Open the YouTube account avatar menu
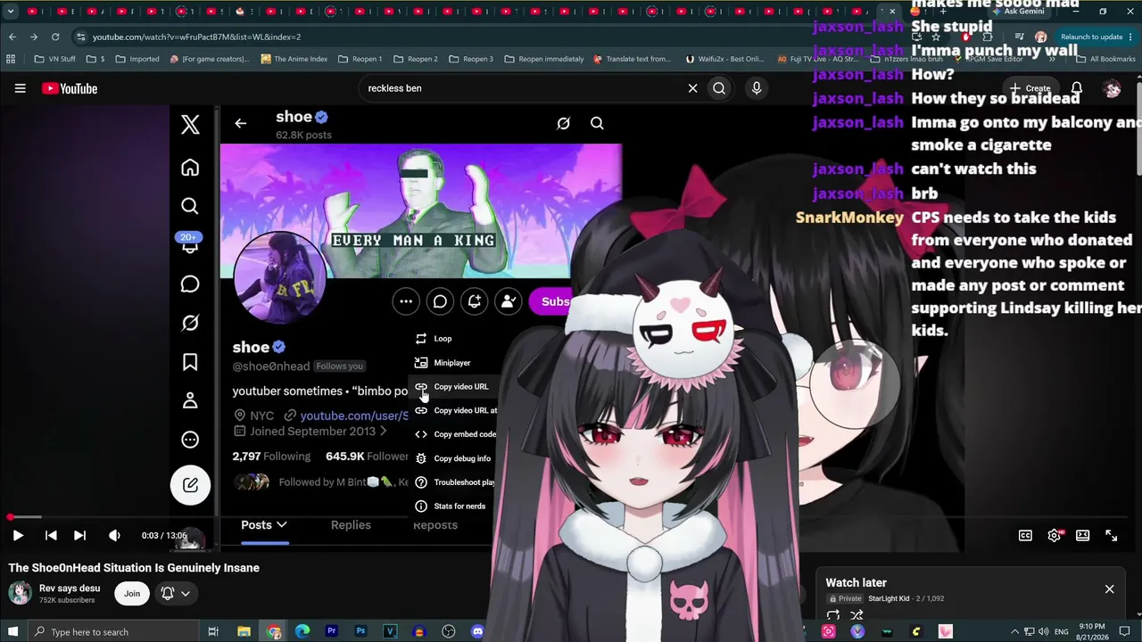1142x642 pixels. click(1112, 88)
